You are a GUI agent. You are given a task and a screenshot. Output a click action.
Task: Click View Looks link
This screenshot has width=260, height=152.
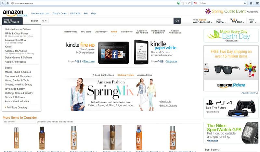(x=165, y=101)
